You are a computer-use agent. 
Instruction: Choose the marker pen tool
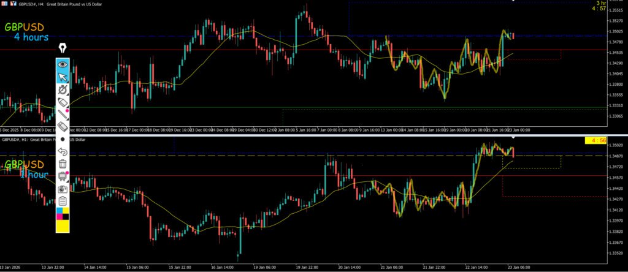coord(62,101)
